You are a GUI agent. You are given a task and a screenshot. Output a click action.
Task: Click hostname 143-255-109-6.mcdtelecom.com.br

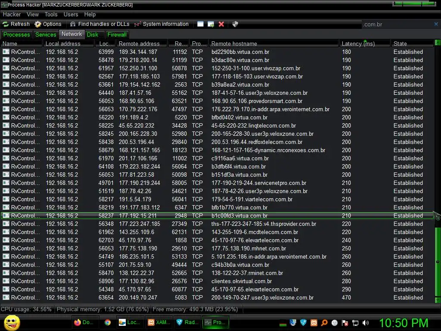click(255, 232)
